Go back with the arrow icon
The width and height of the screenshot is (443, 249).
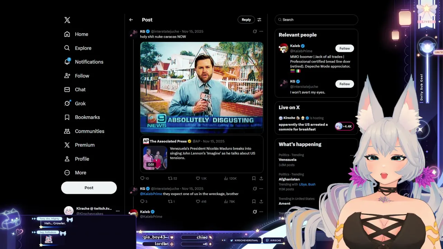pos(131,20)
